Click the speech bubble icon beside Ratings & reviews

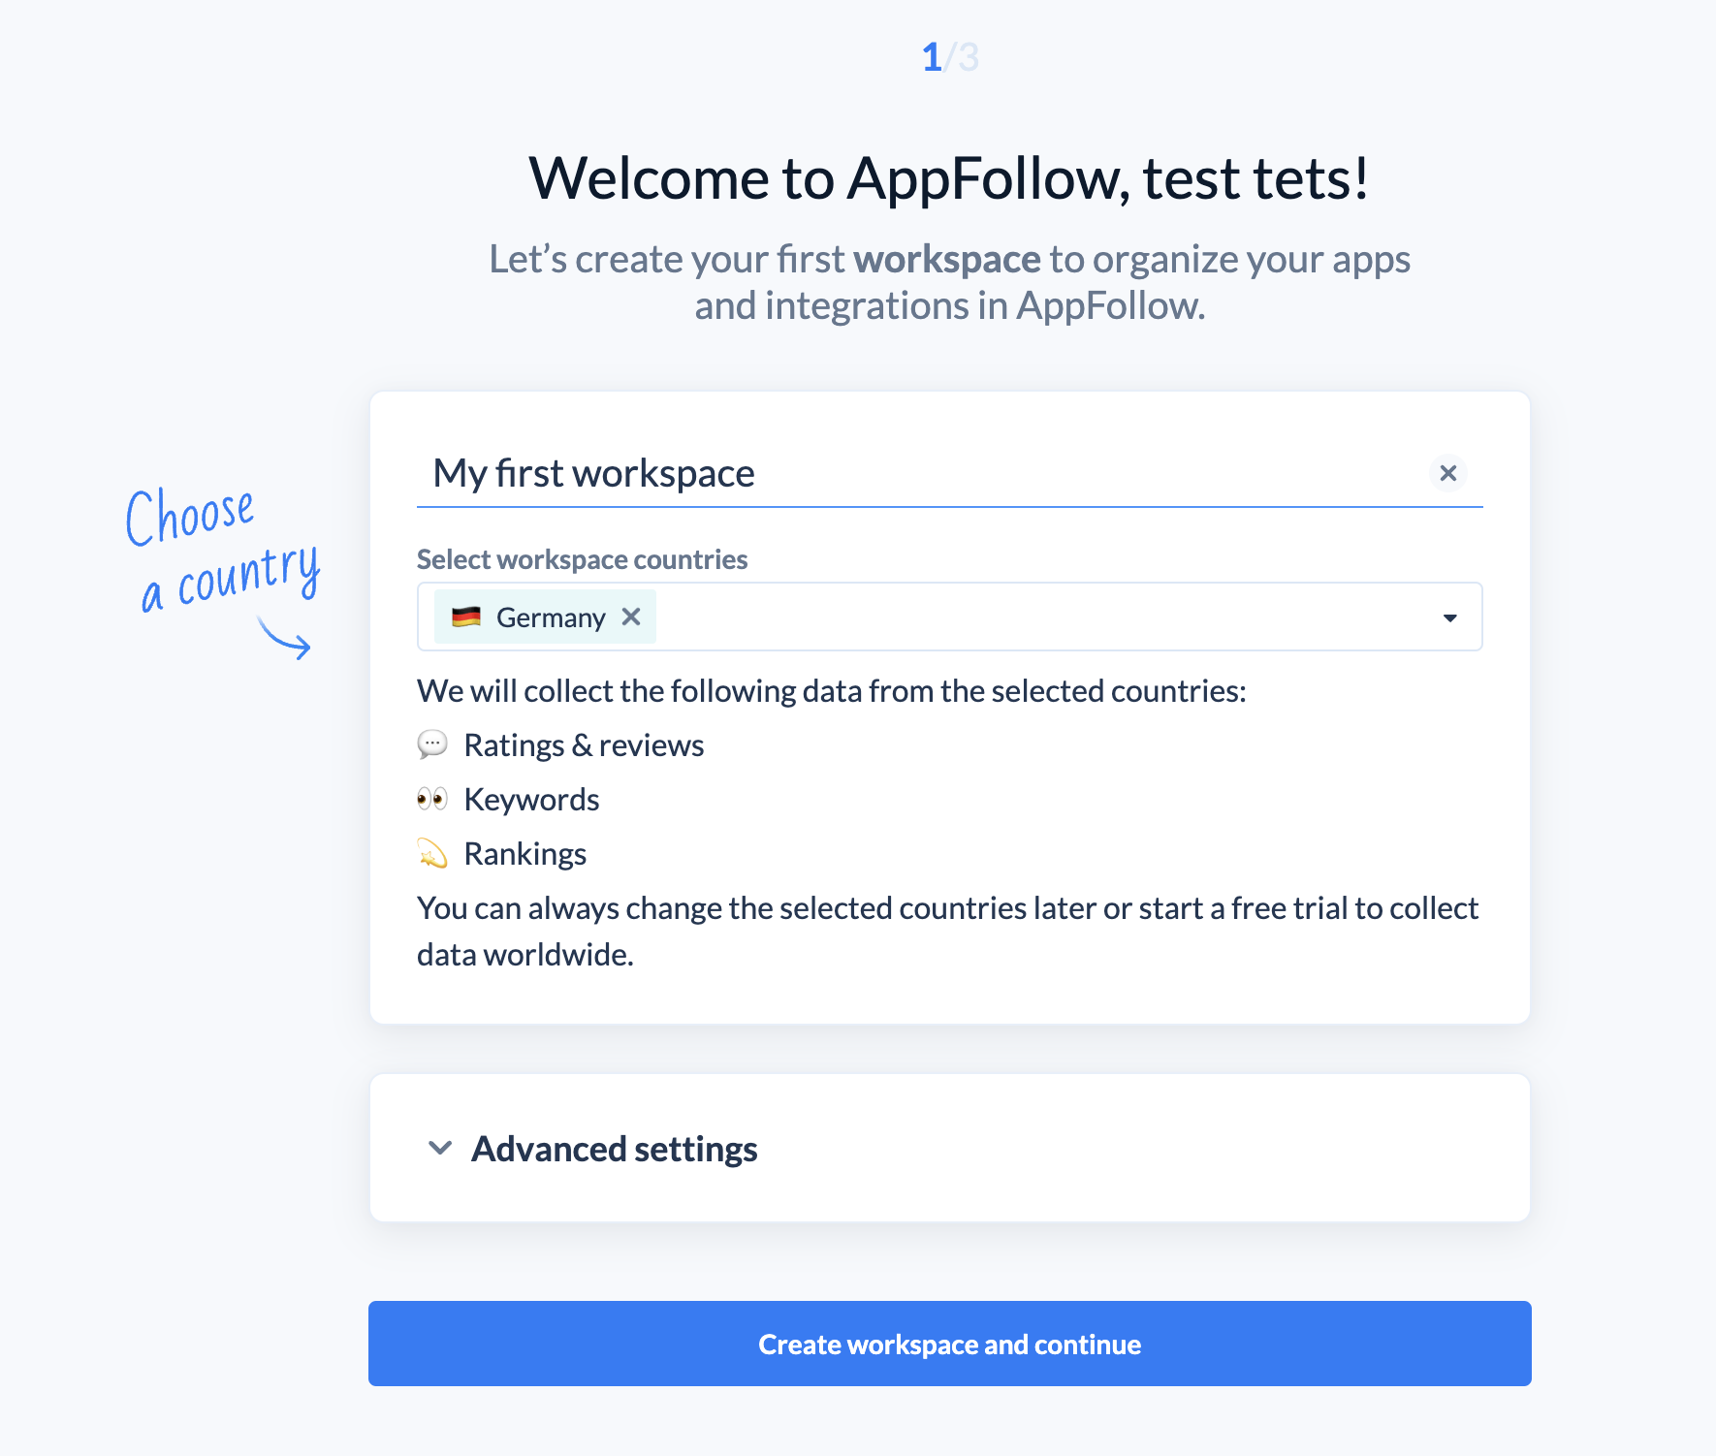[432, 744]
